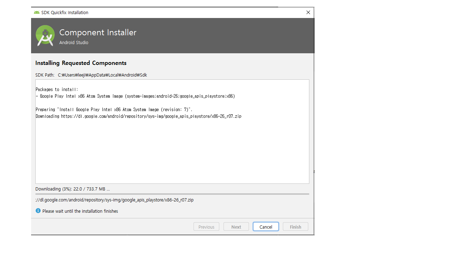Click the disabled Next button

[236, 227]
